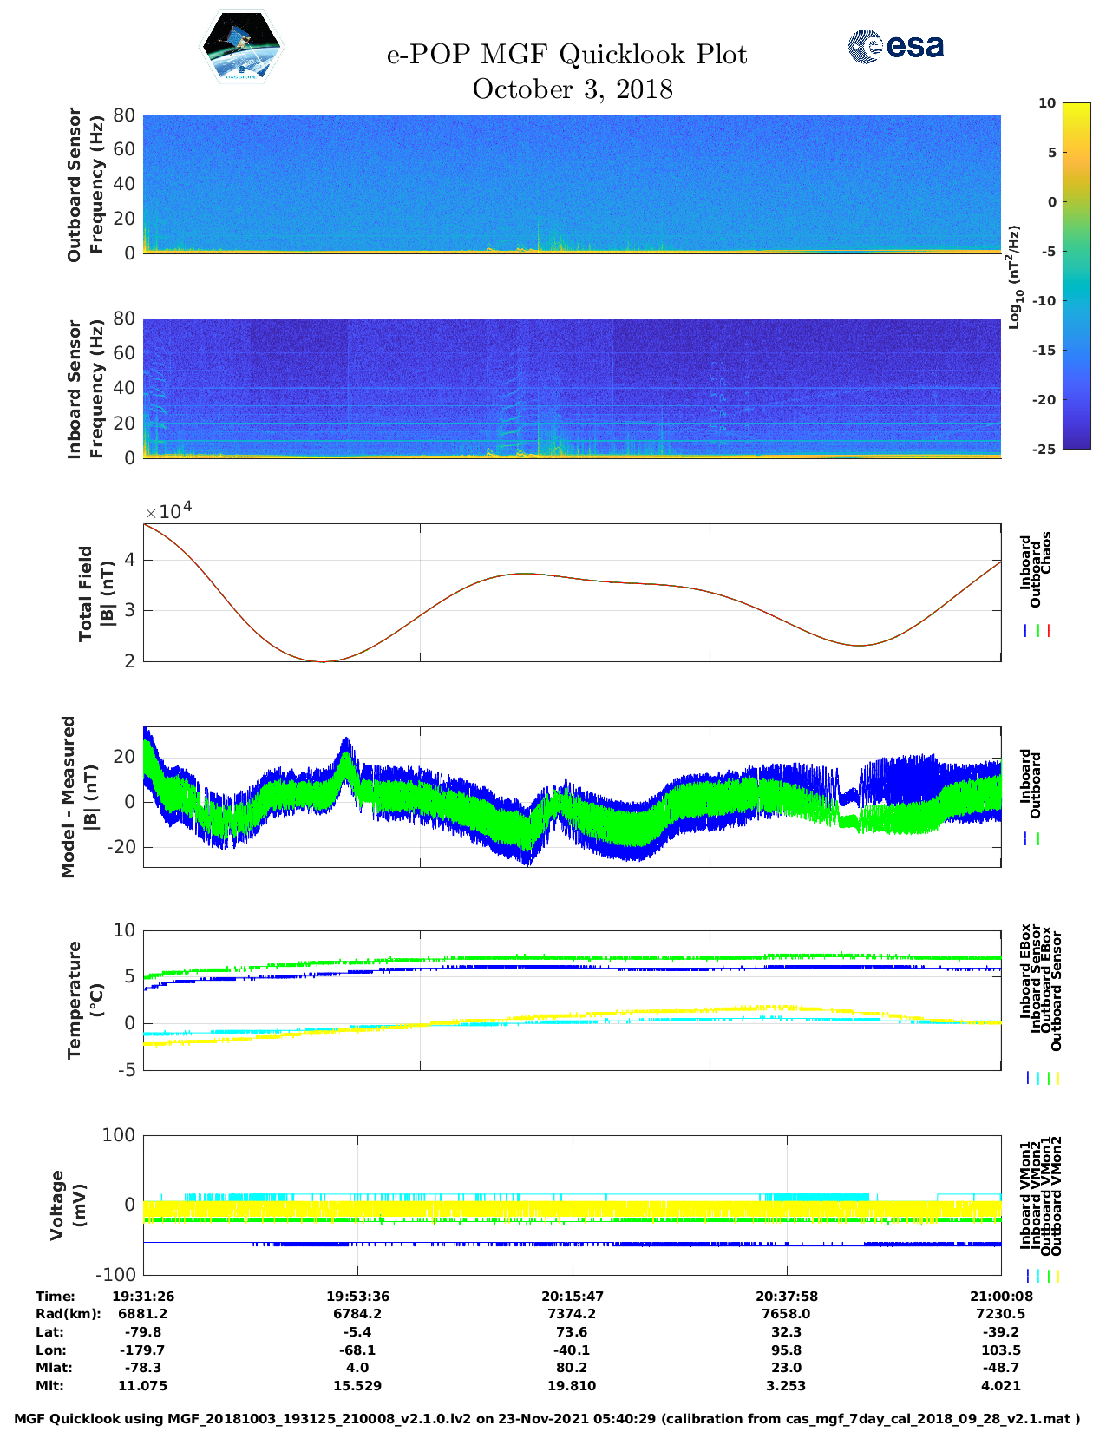Click the Log10 (nT²/Hz) colorbar label
This screenshot has width=1106, height=1432.
(x=1014, y=276)
